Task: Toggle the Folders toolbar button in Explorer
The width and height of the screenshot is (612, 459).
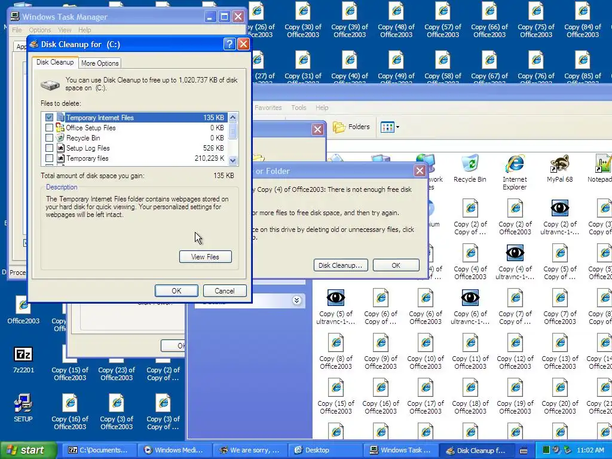Action: point(351,127)
